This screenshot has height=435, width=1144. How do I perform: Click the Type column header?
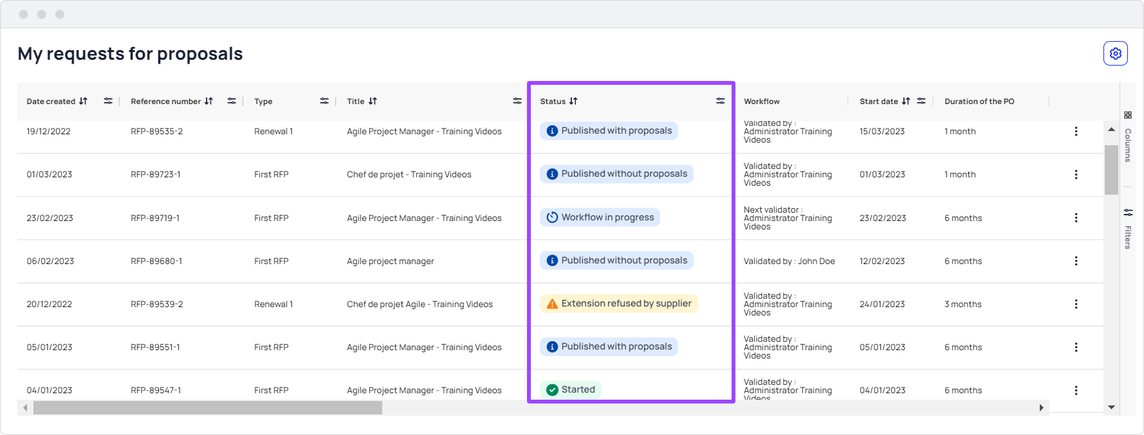[263, 102]
